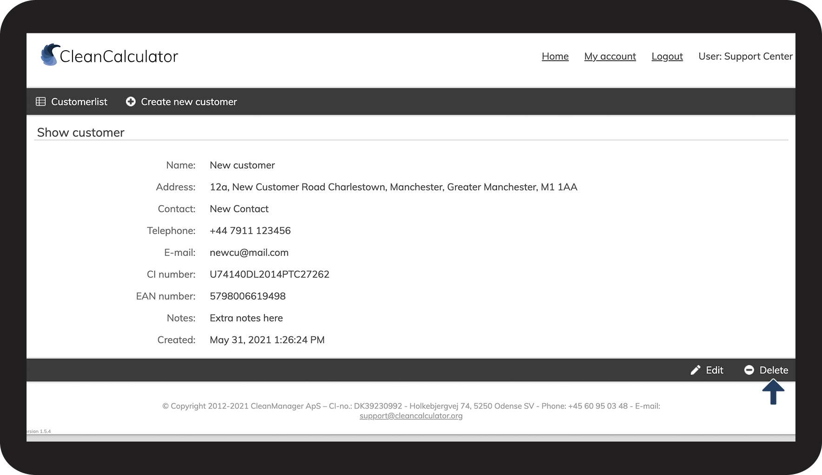The height and width of the screenshot is (475, 822).
Task: Select Create new customer
Action: (x=181, y=102)
